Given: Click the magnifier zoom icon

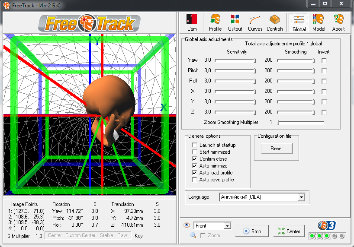Looking at the screenshot, I should (193, 235).
